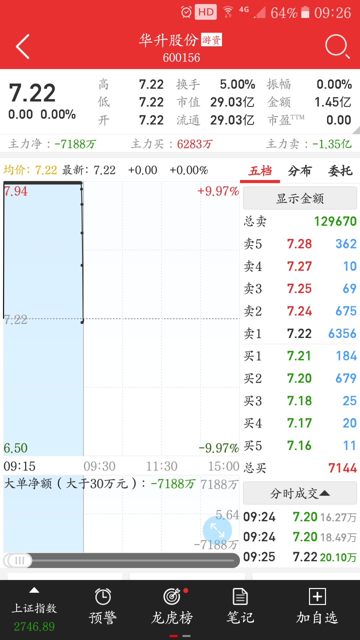Tap HD indicator in status bar
360x640 pixels.
coord(206,12)
